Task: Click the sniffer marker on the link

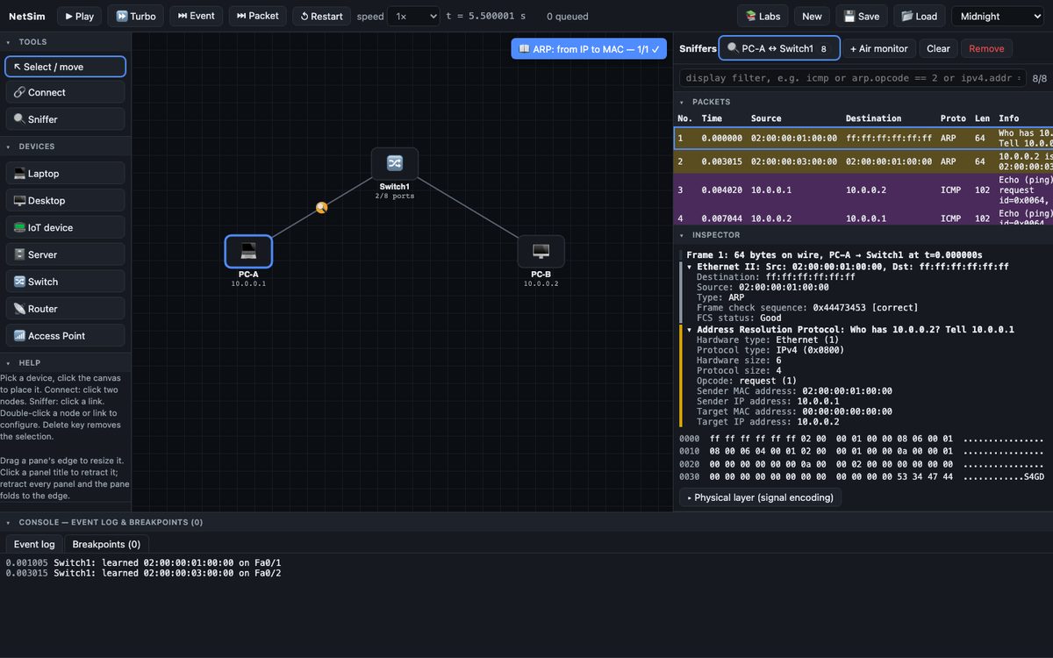Action: coord(321,208)
